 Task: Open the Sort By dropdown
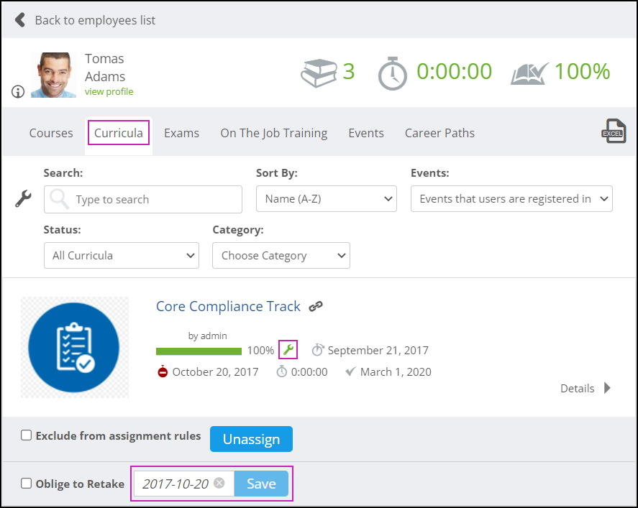pos(327,199)
